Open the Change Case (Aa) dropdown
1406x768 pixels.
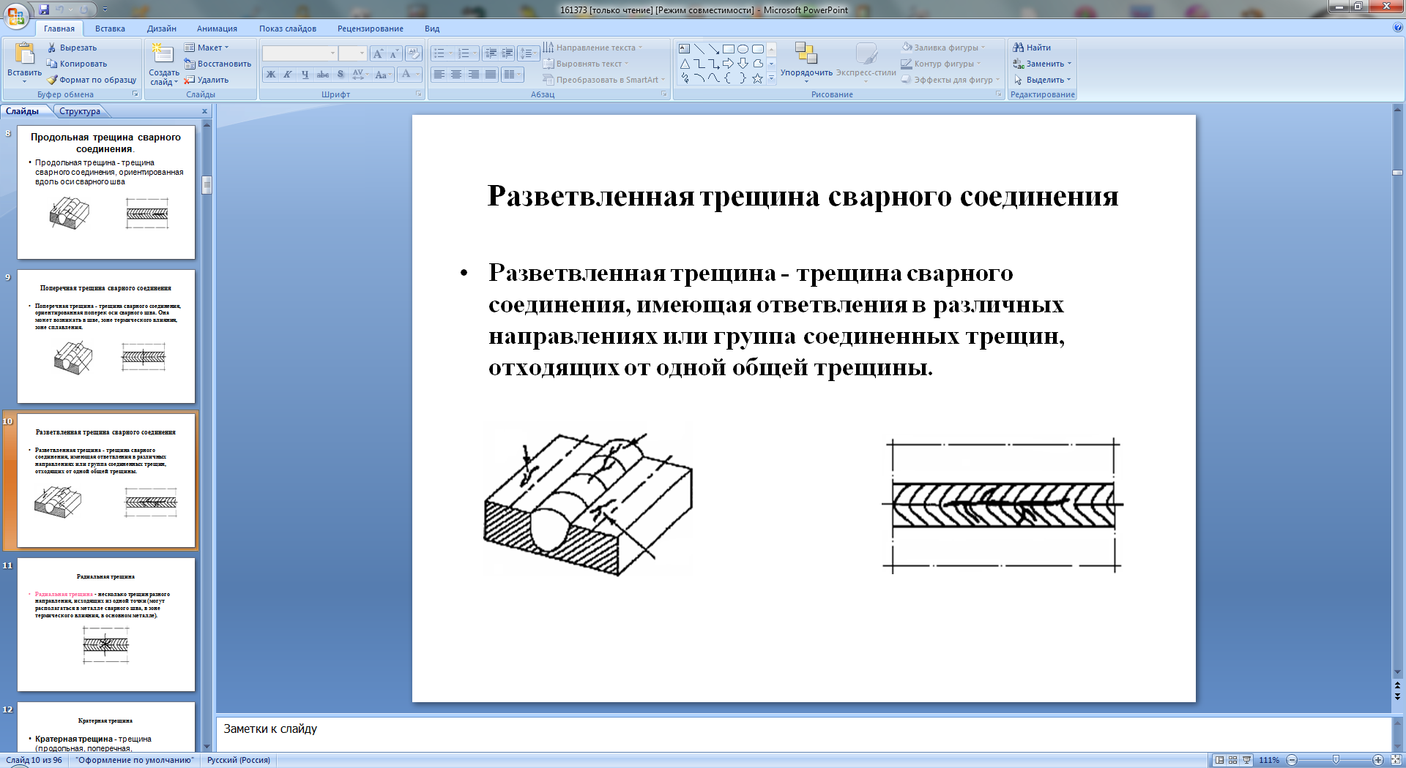382,75
